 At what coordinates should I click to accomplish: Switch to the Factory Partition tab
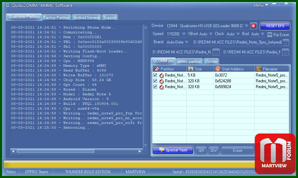click(x=57, y=17)
